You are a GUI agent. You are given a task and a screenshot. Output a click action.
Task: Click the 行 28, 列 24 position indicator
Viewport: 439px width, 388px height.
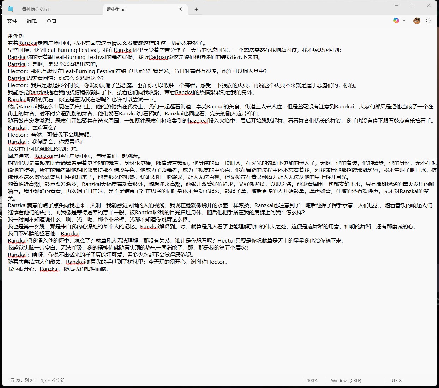coord(23,380)
